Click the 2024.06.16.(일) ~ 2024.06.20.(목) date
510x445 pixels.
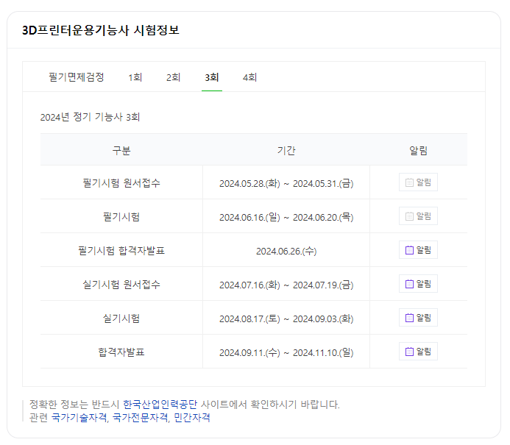[286, 218]
